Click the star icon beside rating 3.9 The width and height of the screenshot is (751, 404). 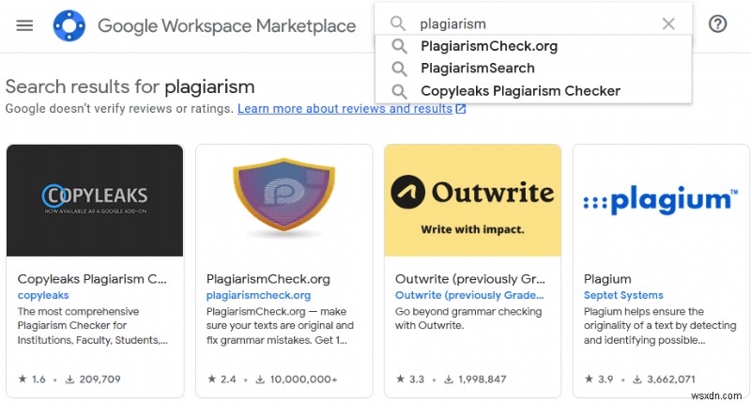click(590, 379)
